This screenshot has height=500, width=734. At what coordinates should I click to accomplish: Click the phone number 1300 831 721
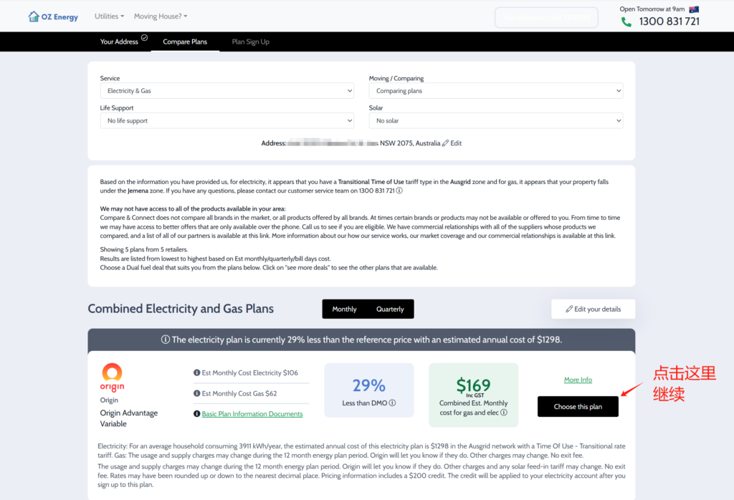pyautogui.click(x=669, y=21)
